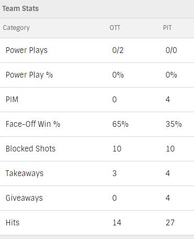Image resolution: width=194 pixels, height=239 pixels.
Task: Click the Takeaways row label
Action: (25, 173)
